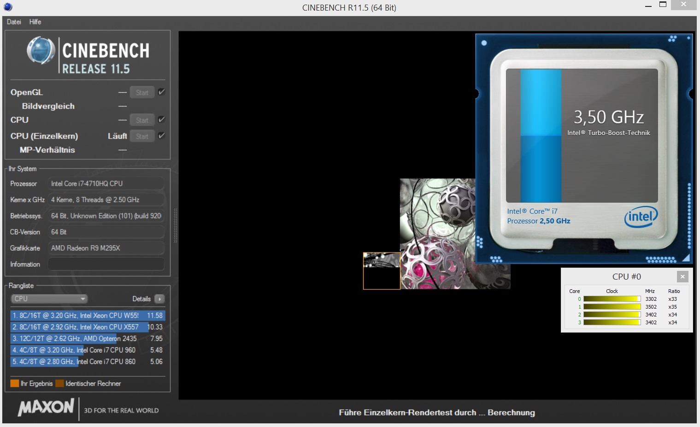Click the Identischer Rechner brown swatch

(59, 383)
